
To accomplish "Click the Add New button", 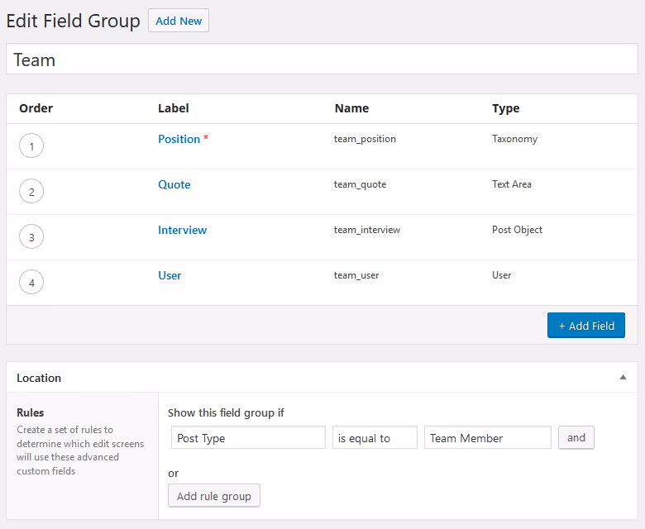I will click(179, 21).
